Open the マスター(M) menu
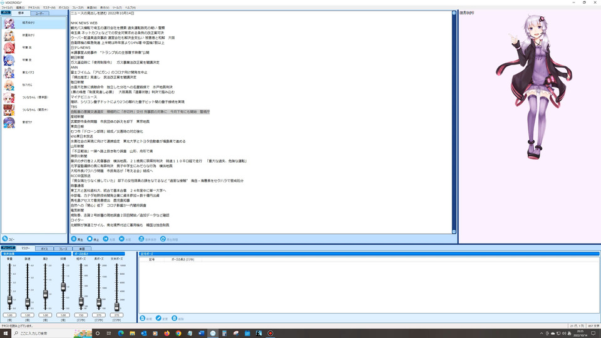The height and width of the screenshot is (338, 601). (49, 8)
